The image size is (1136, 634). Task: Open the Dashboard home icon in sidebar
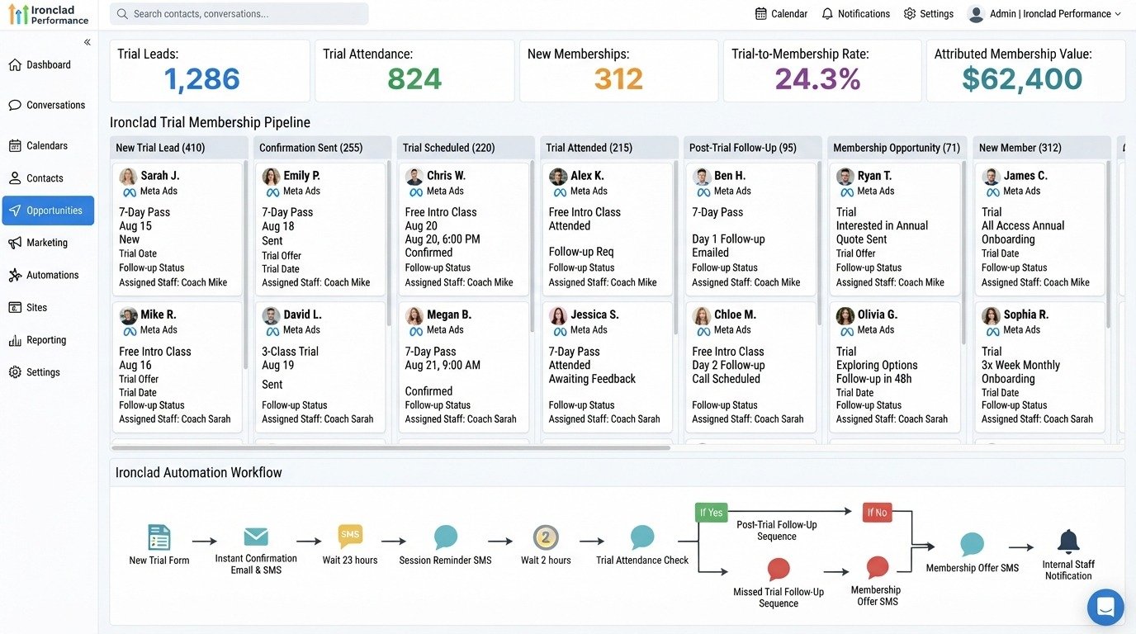coord(15,65)
